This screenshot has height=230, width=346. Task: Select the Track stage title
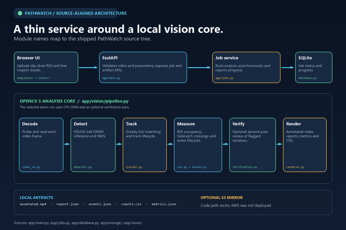pyautogui.click(x=131, y=124)
